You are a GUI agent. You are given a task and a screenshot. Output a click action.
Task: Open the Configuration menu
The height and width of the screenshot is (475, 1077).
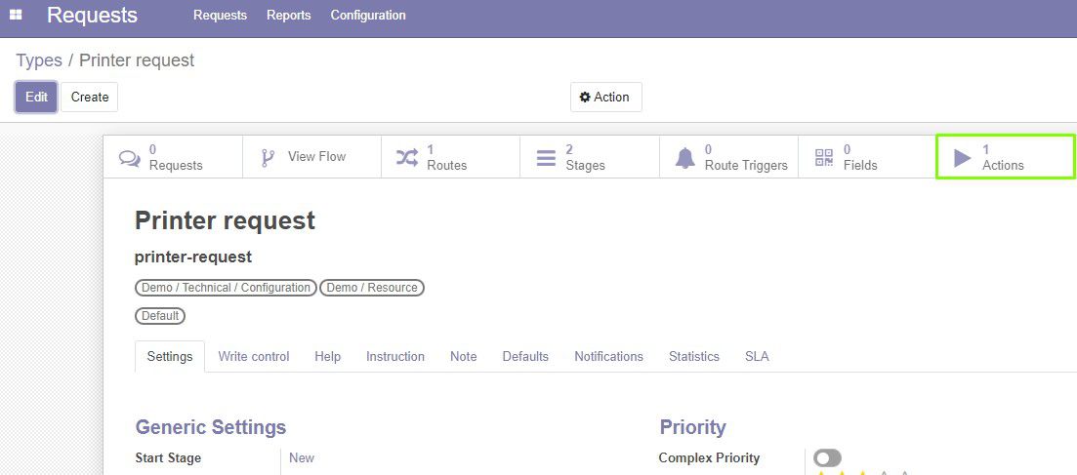pos(368,15)
